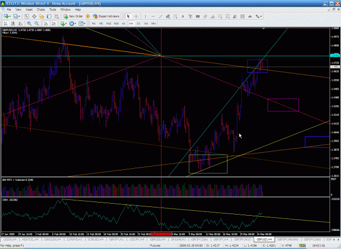The width and height of the screenshot is (341, 249).
Task: Select the H1 timeframe button
Action: (124, 23)
